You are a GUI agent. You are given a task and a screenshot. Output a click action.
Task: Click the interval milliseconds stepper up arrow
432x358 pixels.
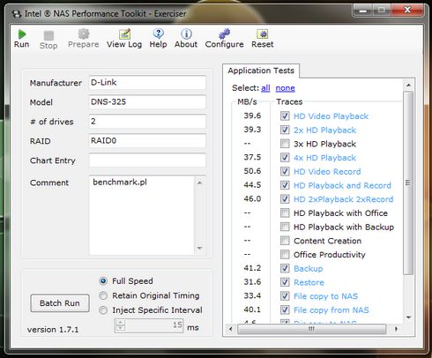[x=120, y=323]
